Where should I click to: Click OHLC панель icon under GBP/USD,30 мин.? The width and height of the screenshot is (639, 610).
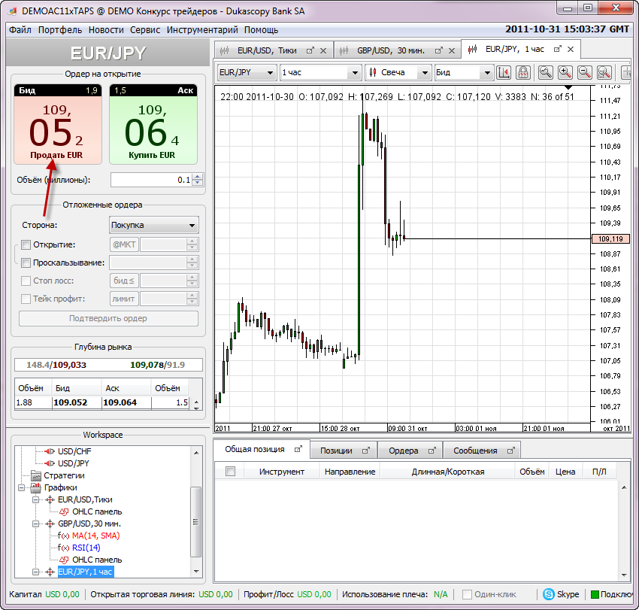(x=64, y=560)
